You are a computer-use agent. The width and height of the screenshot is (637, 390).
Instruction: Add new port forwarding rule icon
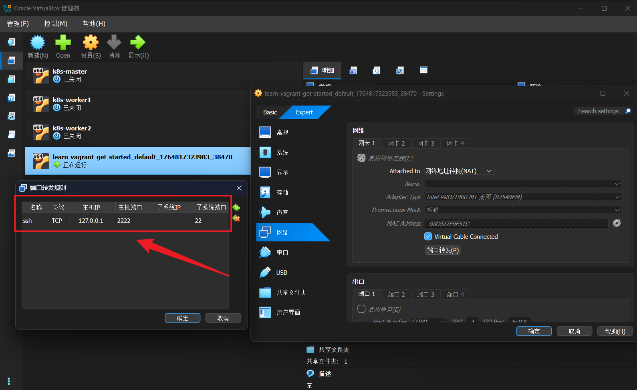pos(236,207)
